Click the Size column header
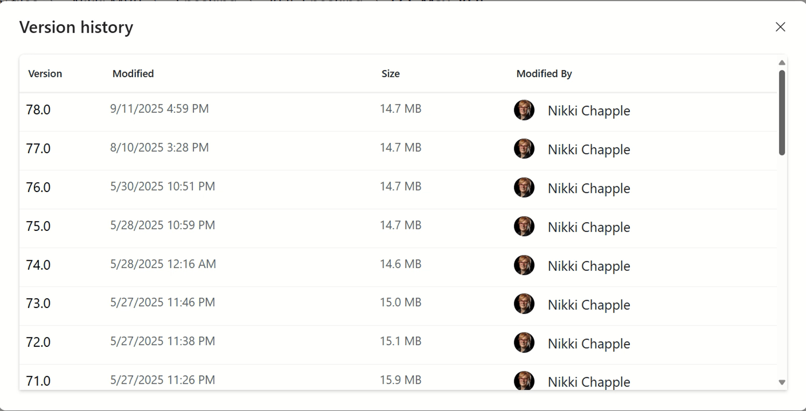The image size is (806, 411). 390,74
